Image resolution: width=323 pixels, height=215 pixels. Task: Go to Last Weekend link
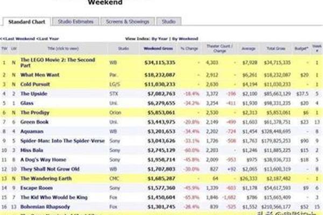[x=17, y=39]
